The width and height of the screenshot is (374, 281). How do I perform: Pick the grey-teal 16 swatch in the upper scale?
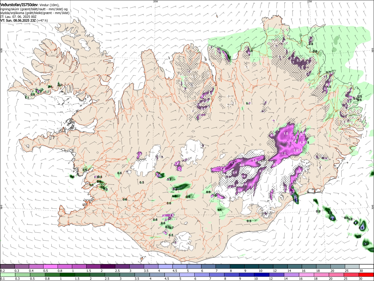(309, 267)
